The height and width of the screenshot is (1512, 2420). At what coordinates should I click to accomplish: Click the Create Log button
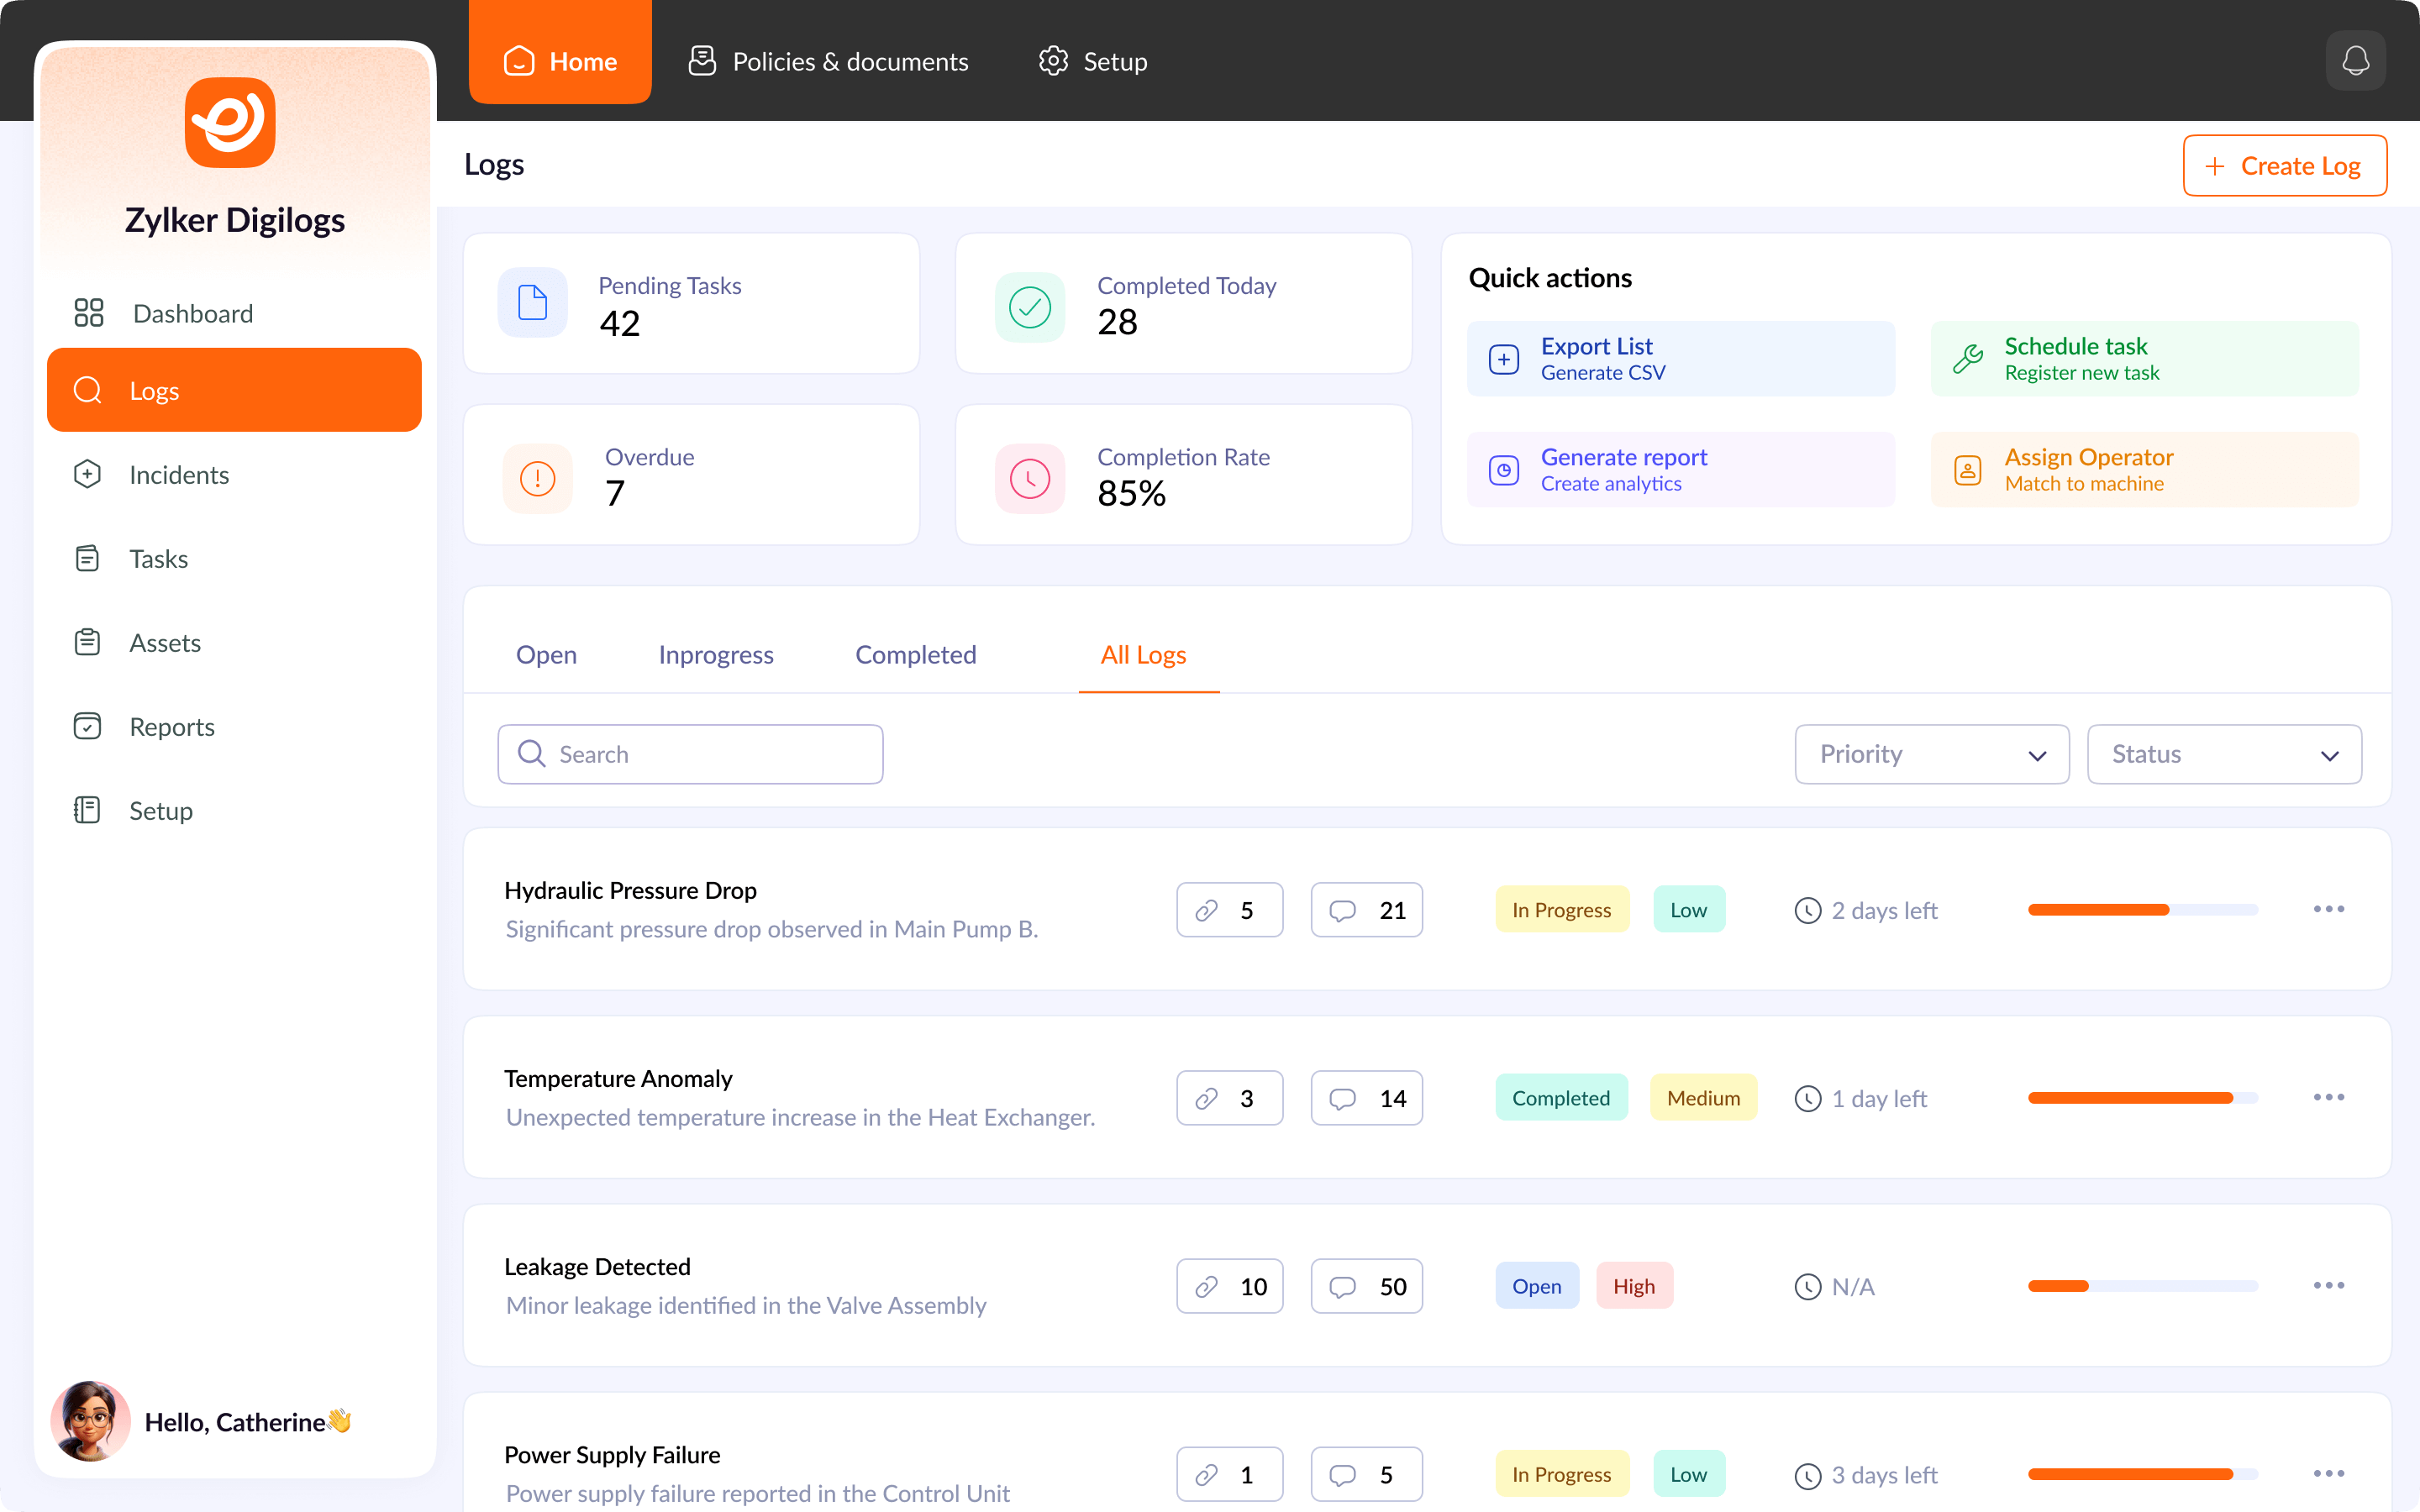[2284, 166]
